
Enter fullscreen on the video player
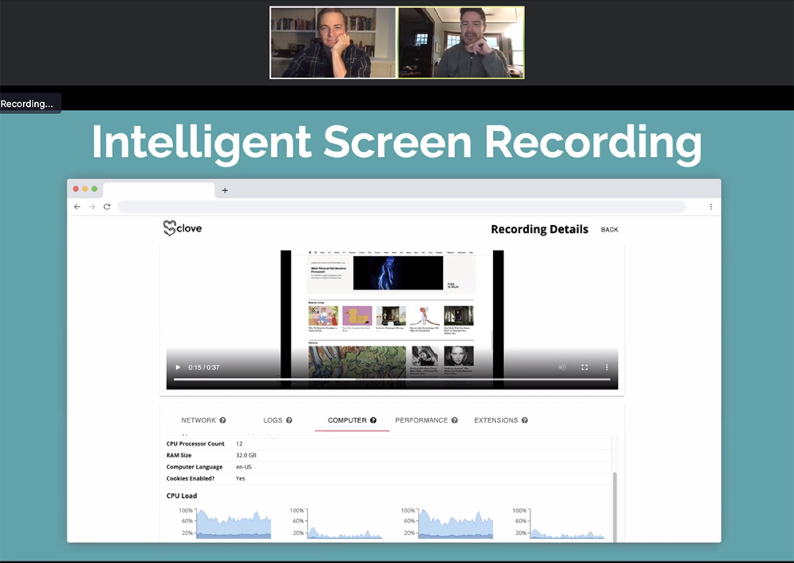(x=585, y=367)
